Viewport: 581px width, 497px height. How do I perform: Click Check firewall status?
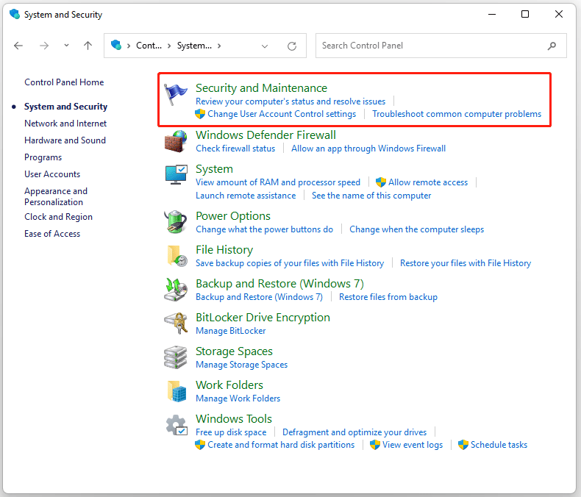coord(235,149)
